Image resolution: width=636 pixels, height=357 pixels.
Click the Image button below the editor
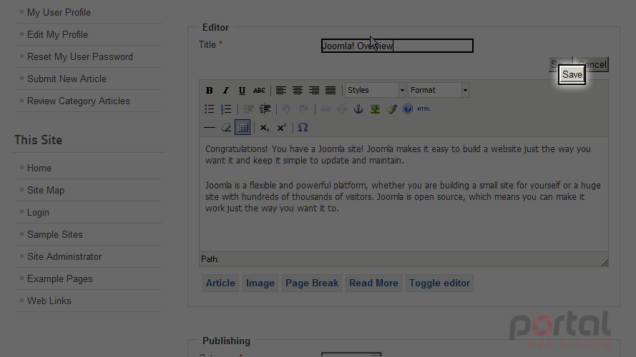260,283
